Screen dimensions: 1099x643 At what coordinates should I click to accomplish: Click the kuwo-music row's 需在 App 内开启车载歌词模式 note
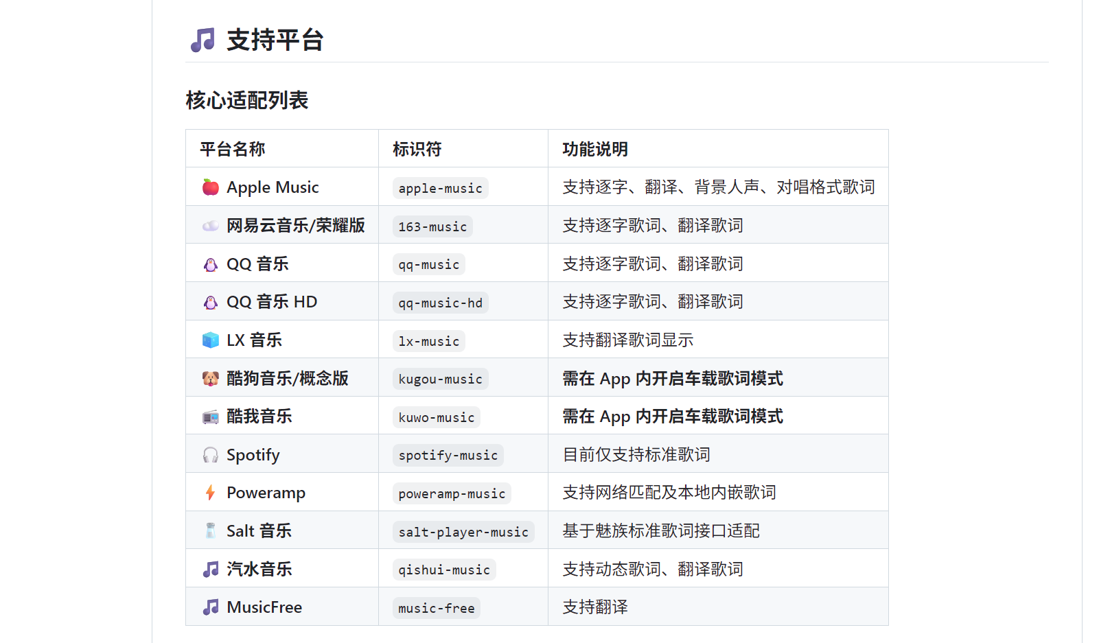(673, 417)
